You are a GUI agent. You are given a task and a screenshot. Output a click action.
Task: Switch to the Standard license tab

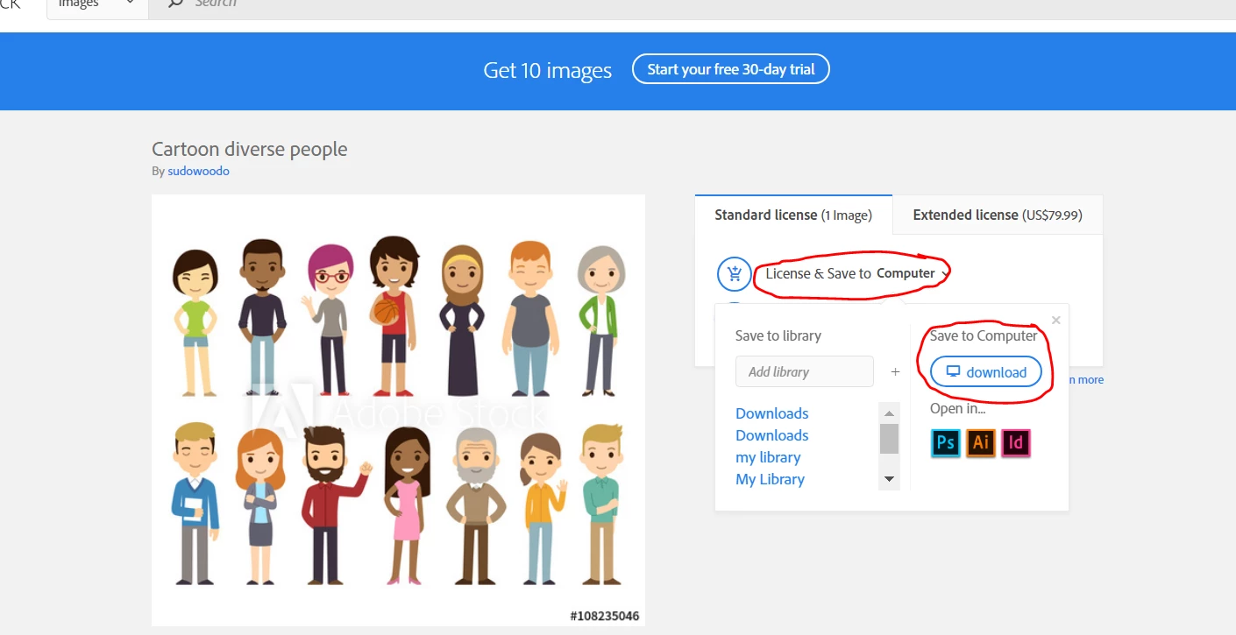[793, 215]
